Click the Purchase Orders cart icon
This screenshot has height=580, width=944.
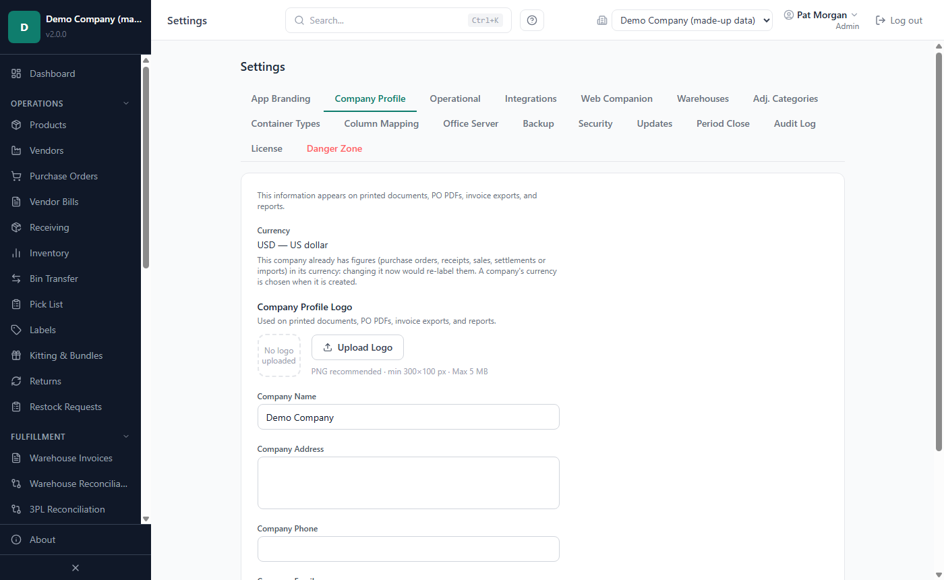[16, 176]
